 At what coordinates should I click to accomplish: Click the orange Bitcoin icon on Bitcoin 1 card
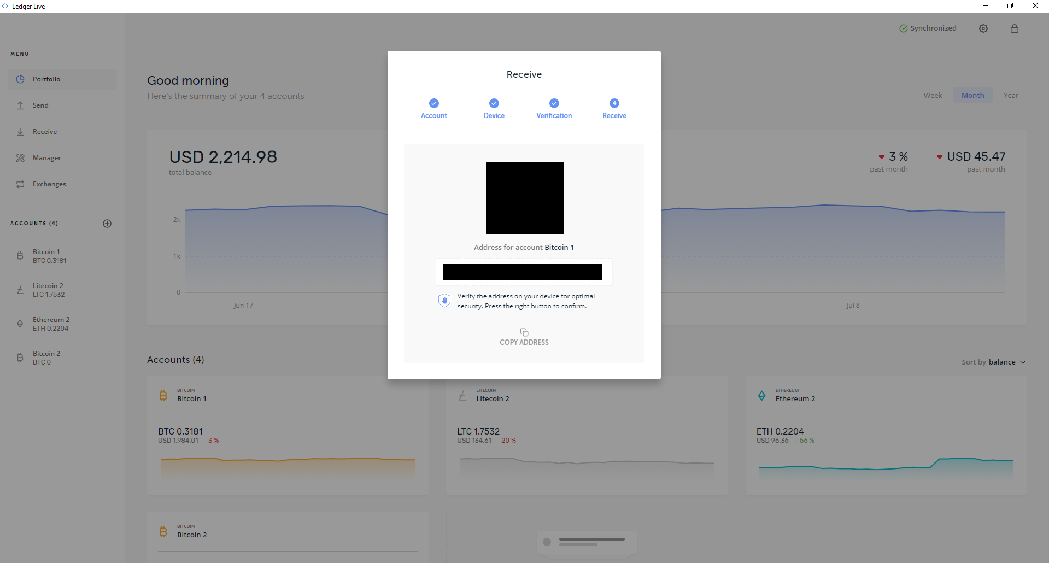pos(163,396)
